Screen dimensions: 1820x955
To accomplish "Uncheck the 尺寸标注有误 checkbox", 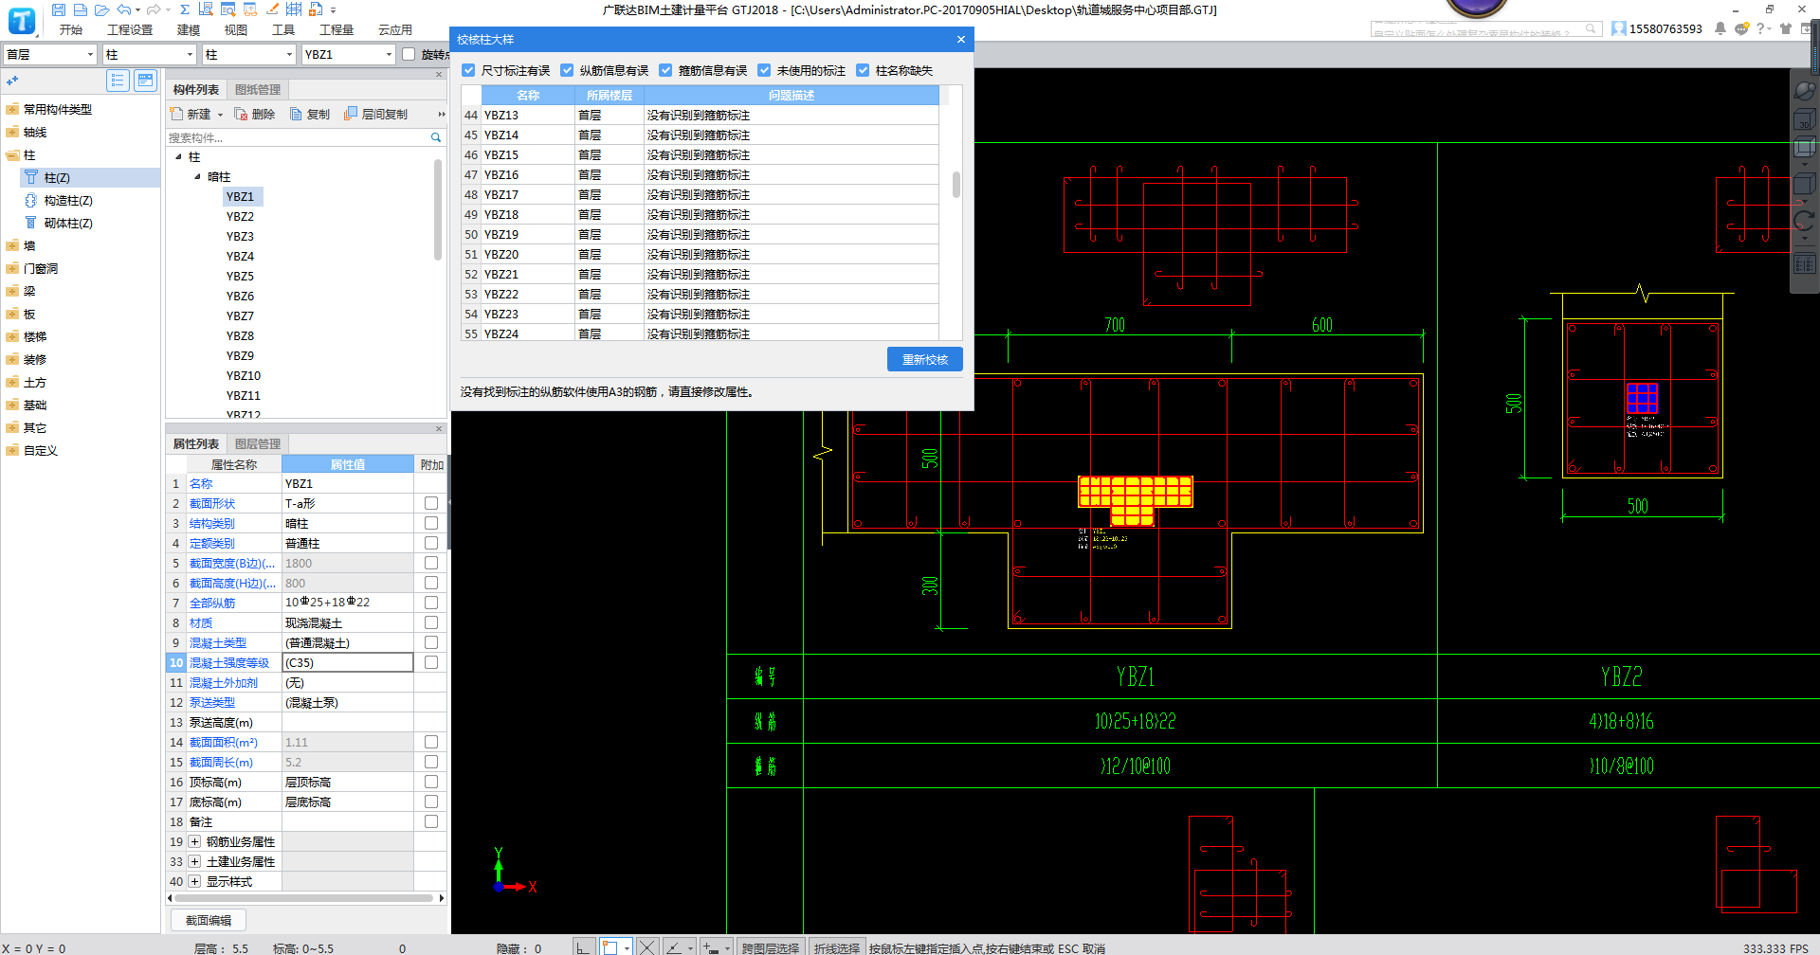I will click(468, 70).
